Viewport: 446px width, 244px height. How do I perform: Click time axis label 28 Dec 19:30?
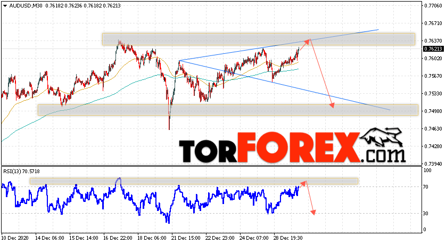(x=288, y=238)
